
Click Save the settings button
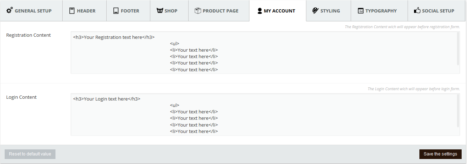click(441, 154)
